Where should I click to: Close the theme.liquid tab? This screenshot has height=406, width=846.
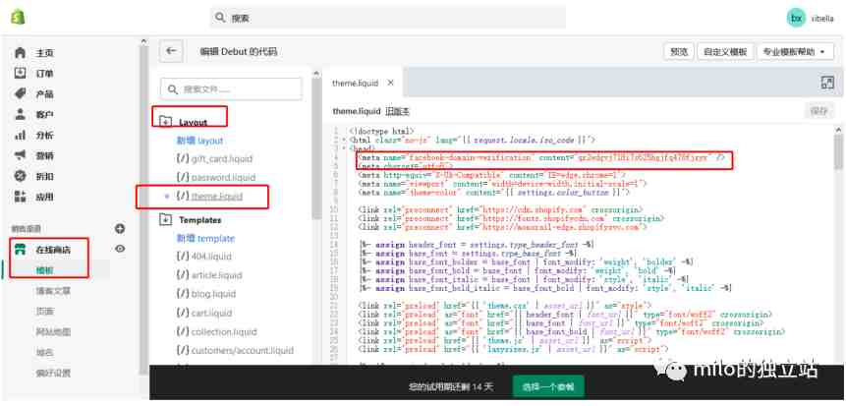(391, 83)
